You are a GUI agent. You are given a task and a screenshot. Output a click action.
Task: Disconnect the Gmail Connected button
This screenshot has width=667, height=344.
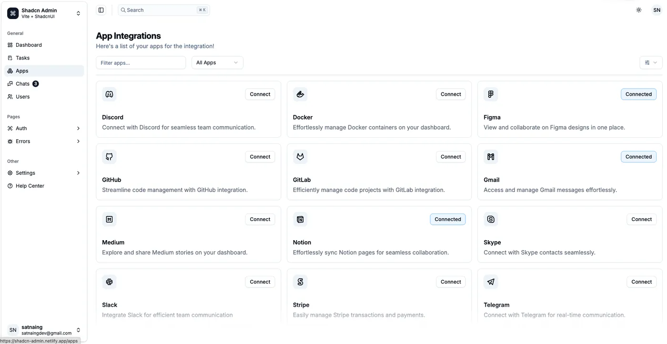pos(638,157)
